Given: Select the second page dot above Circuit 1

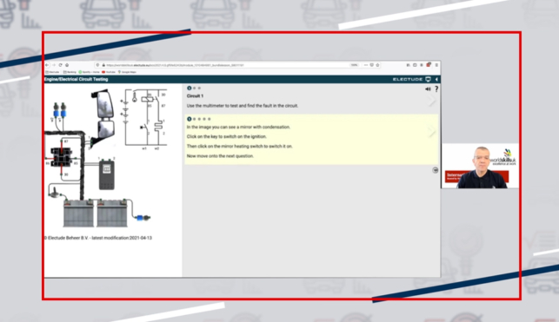Looking at the screenshot, I should [x=194, y=88].
